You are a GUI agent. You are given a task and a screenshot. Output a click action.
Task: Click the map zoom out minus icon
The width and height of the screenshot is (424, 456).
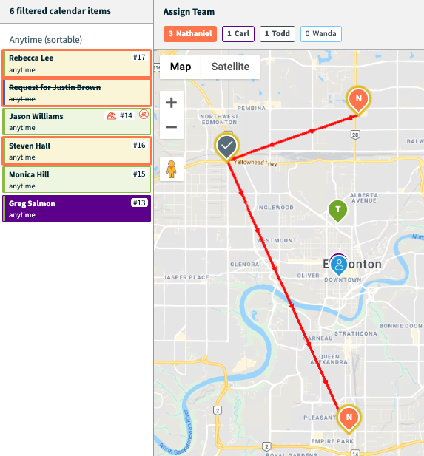pyautogui.click(x=172, y=127)
